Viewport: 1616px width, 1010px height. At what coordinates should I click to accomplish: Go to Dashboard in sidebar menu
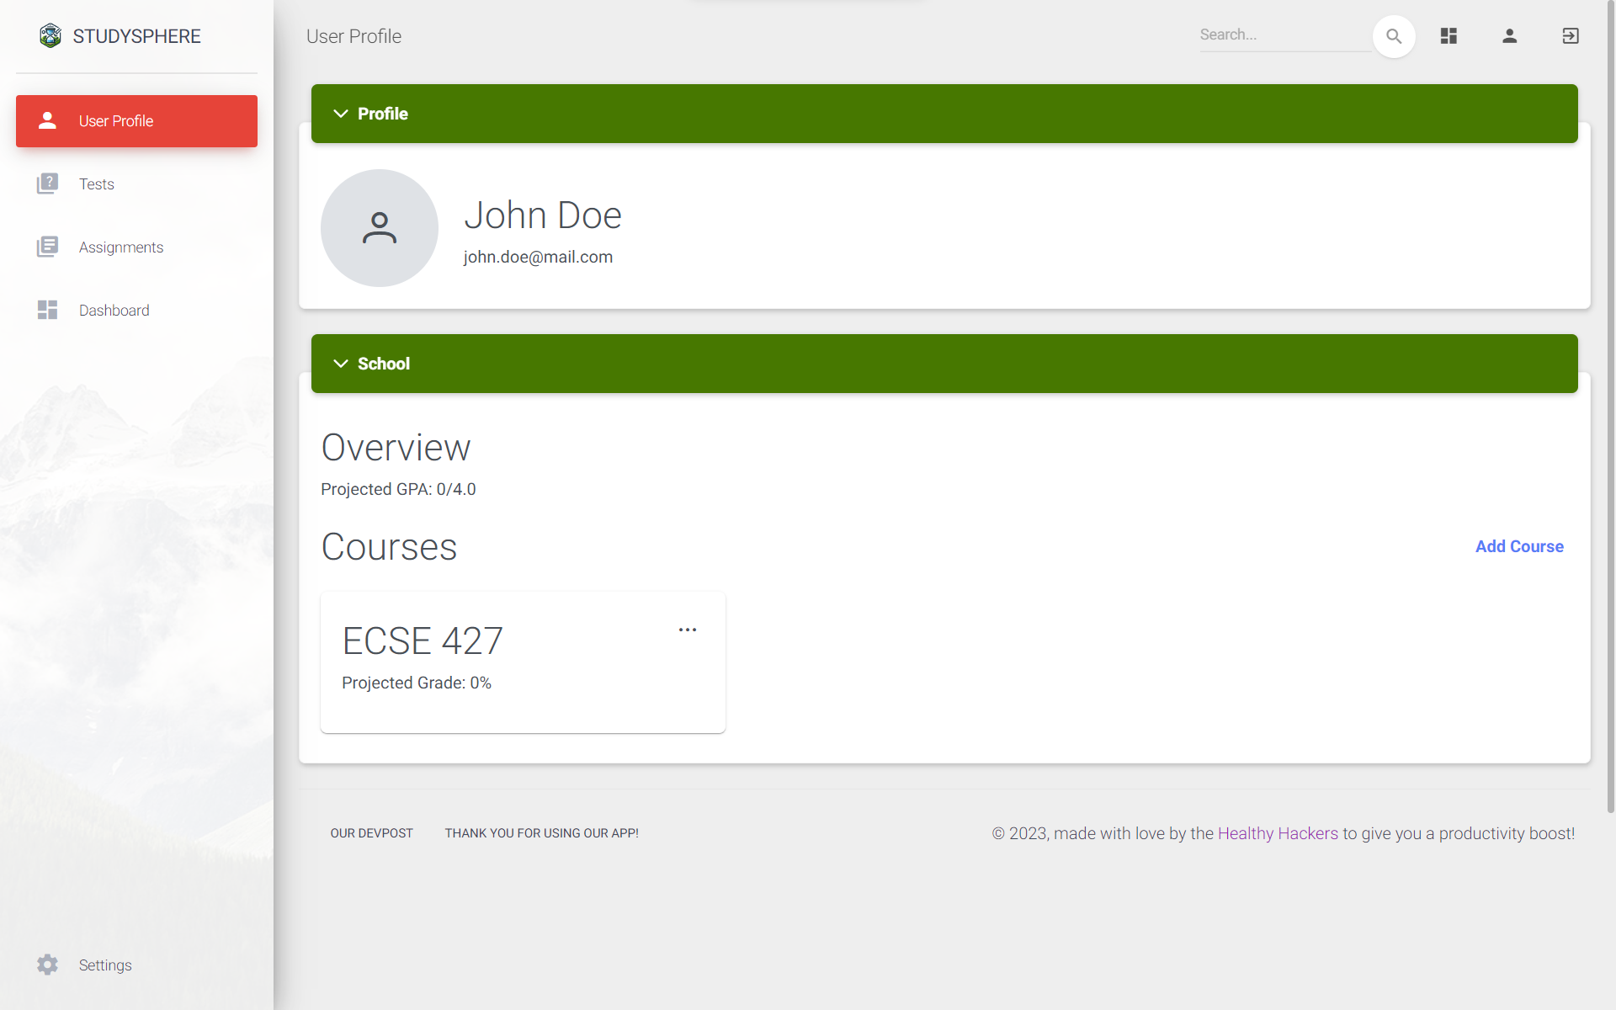pyautogui.click(x=114, y=311)
